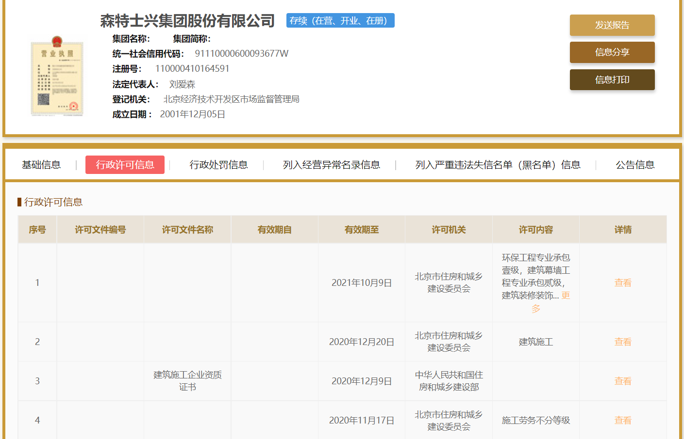Open the 列入经营异常名录信息 tab
Image resolution: width=684 pixels, height=439 pixels.
click(x=332, y=165)
